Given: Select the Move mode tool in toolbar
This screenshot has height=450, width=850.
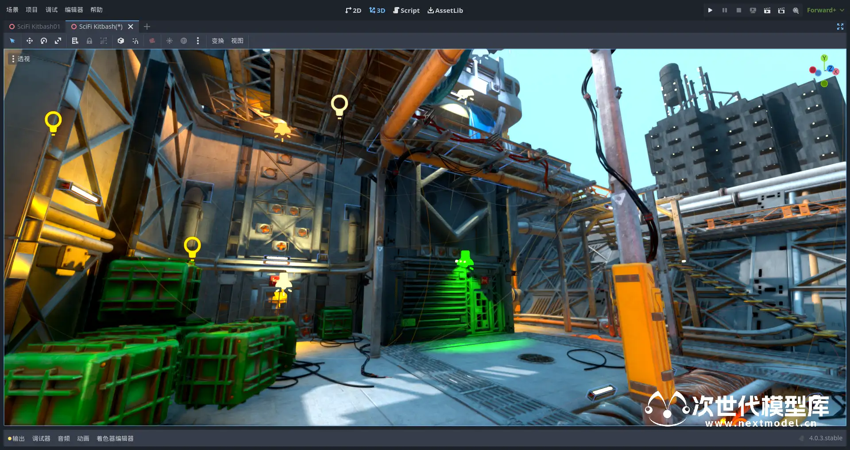Looking at the screenshot, I should [x=30, y=41].
